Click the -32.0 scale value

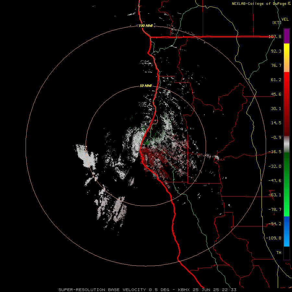pyautogui.click(x=275, y=166)
